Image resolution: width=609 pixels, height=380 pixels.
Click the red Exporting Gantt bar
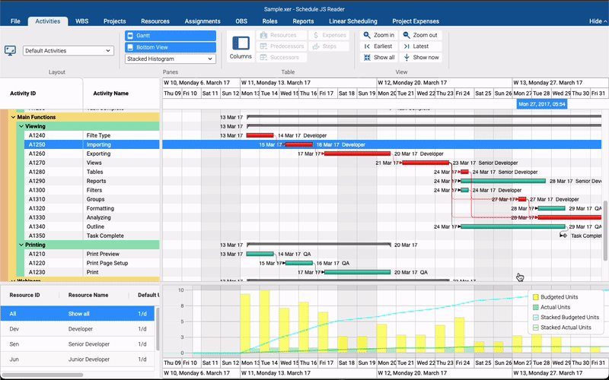tap(358, 154)
